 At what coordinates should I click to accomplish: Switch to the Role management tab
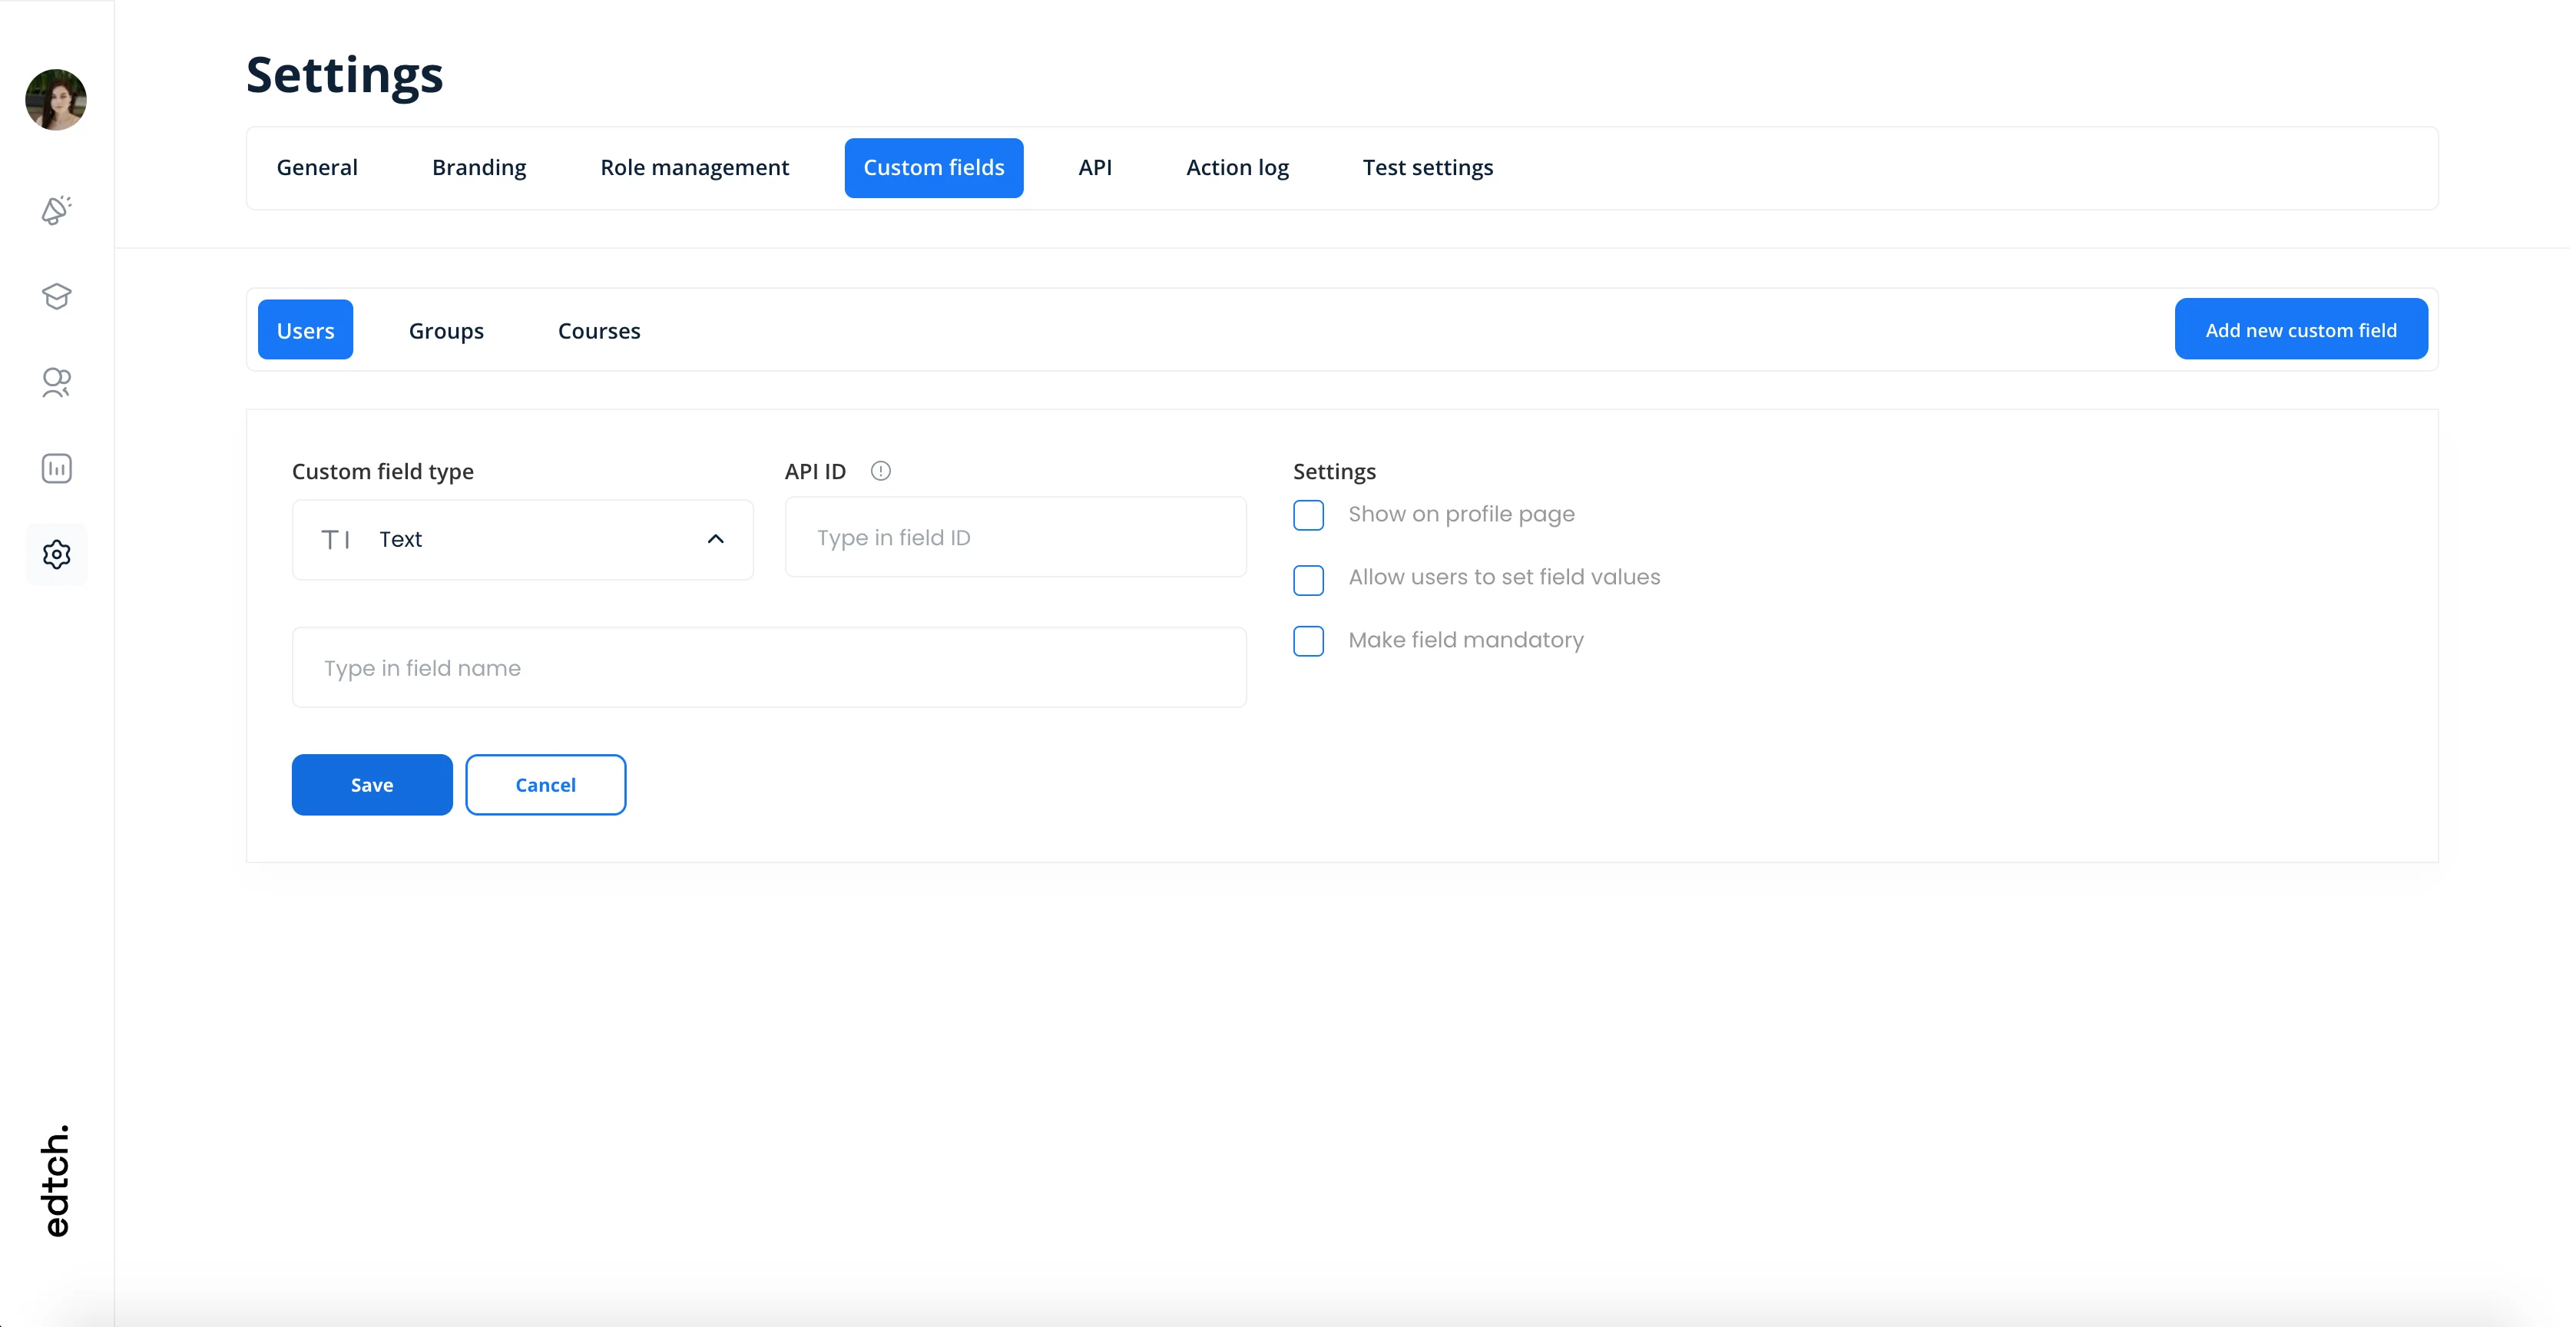694,168
